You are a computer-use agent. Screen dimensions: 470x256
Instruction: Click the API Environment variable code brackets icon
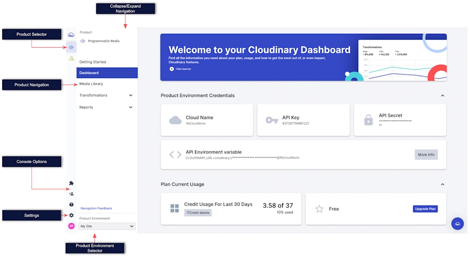175,155
